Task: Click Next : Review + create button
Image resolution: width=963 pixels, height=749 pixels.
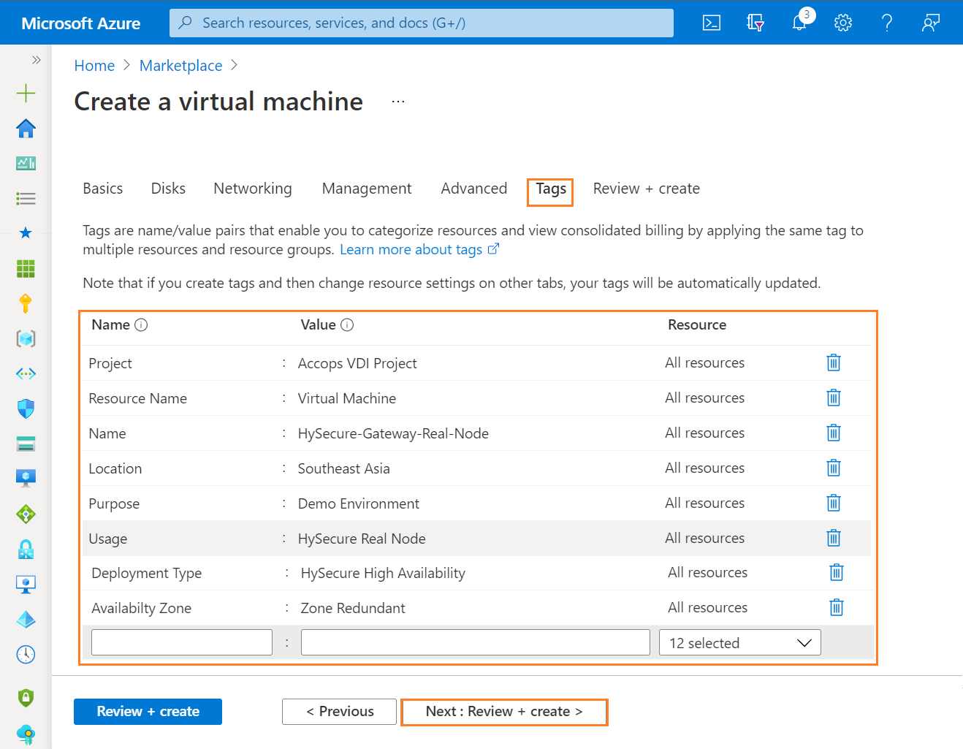Action: tap(504, 712)
